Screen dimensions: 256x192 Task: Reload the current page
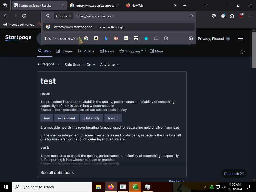click(24, 16)
